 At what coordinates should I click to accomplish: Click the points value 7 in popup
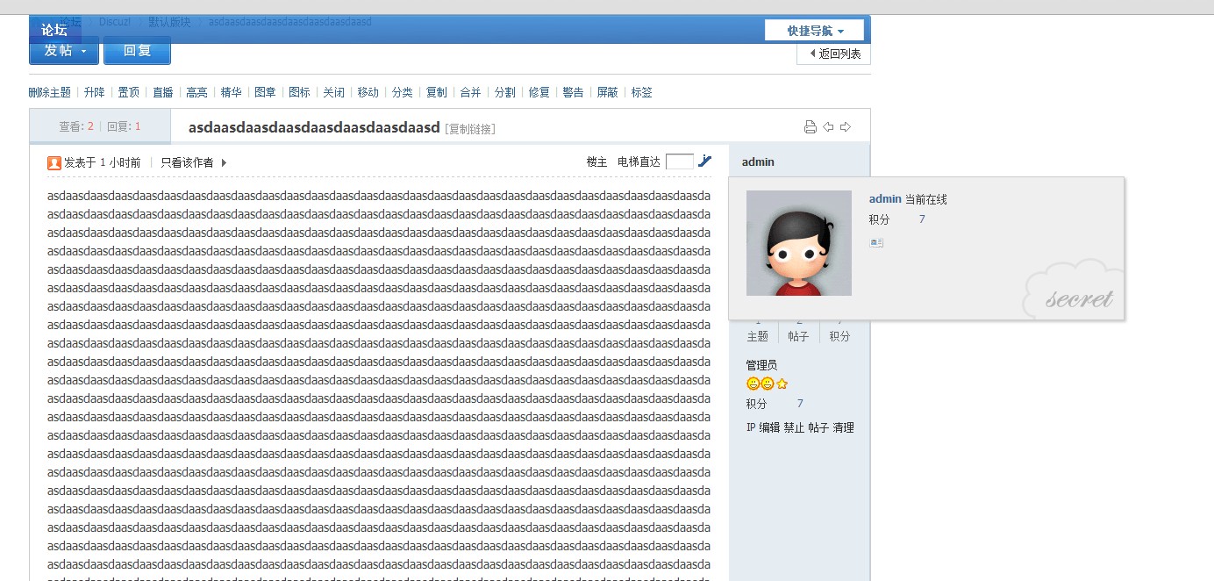[x=922, y=219]
